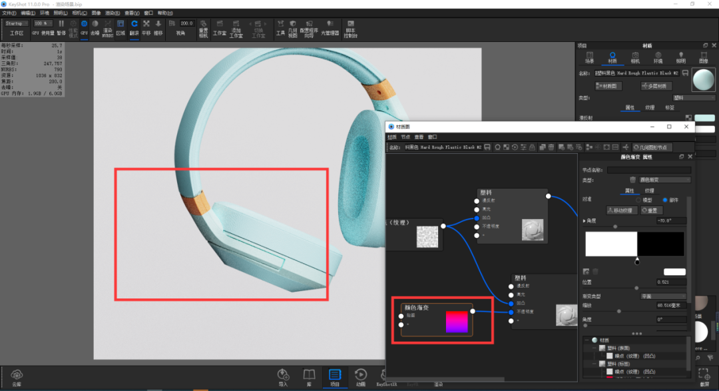Open the 帮助 (Help) menu
The height and width of the screenshot is (391, 719).
(165, 13)
